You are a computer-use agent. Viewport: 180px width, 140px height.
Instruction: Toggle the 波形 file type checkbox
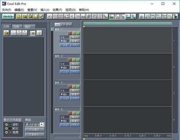point(6,125)
